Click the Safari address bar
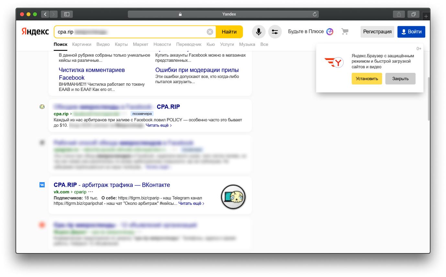The width and height of the screenshot is (446, 277). coord(223,14)
